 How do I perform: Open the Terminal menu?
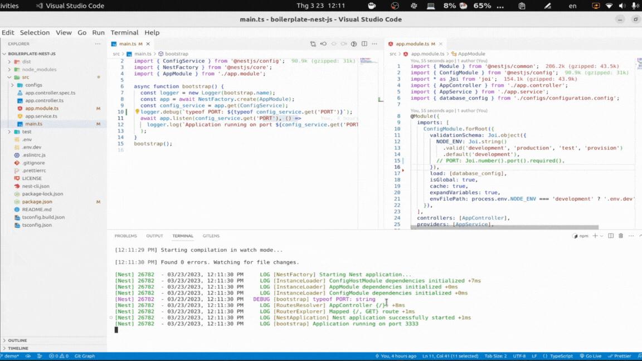click(x=124, y=32)
